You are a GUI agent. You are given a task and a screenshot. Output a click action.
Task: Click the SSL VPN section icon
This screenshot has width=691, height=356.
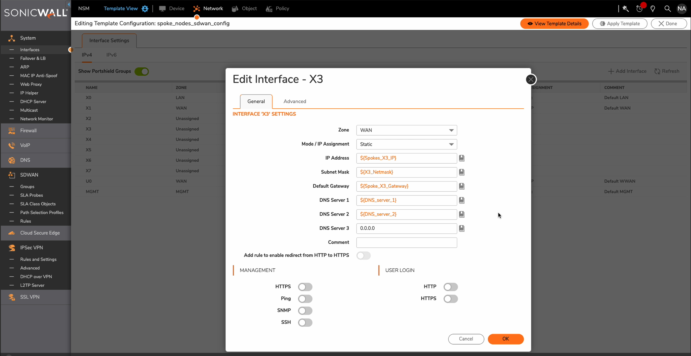click(12, 297)
